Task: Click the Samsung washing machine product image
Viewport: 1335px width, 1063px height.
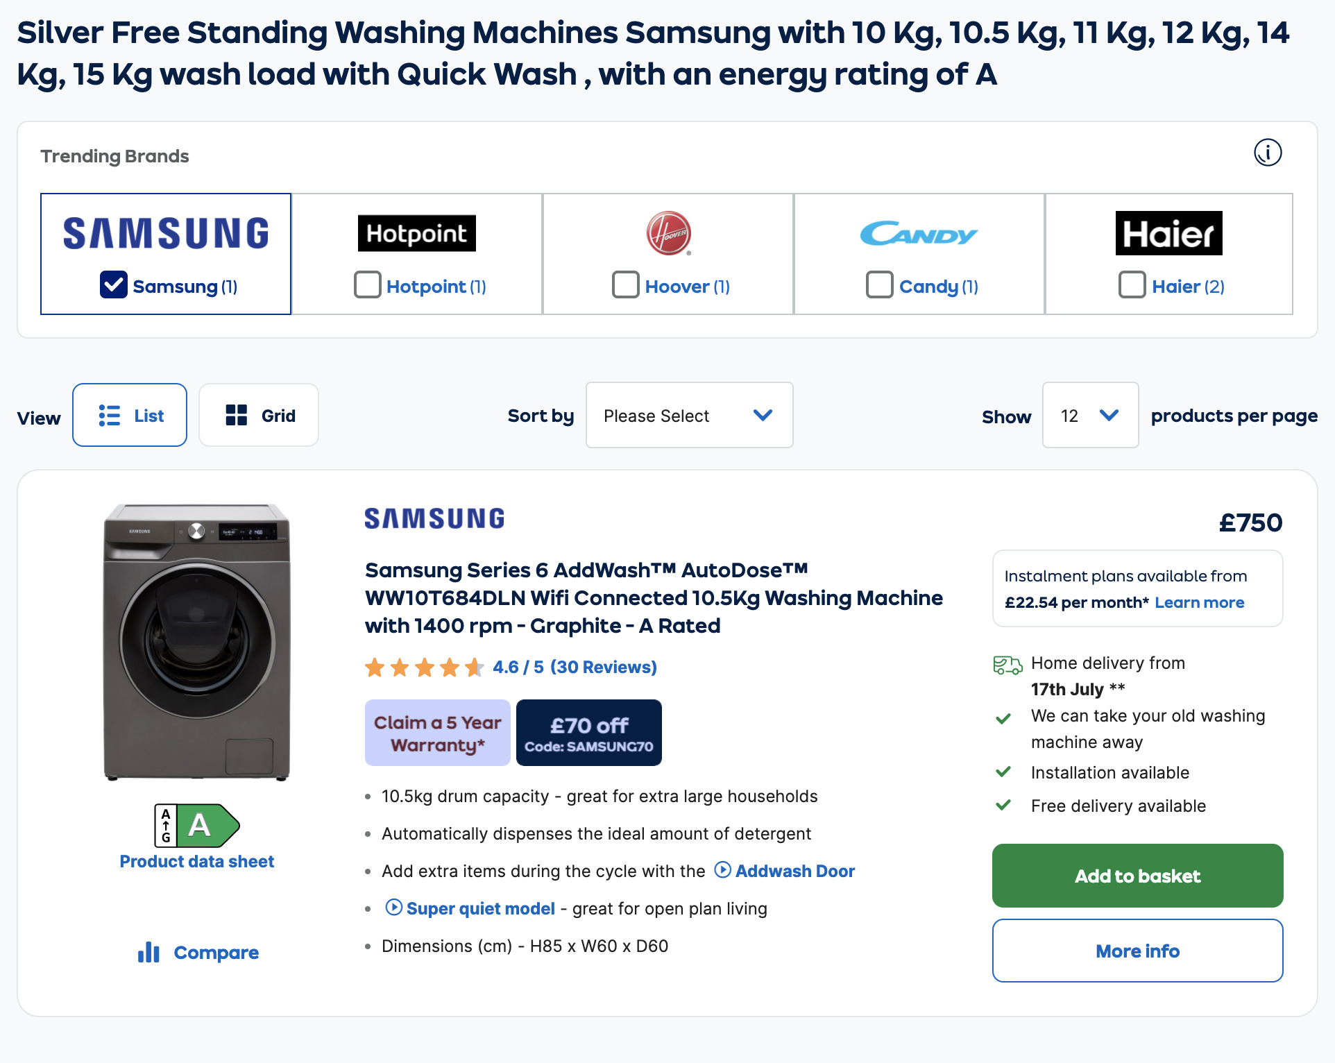Action: point(197,643)
